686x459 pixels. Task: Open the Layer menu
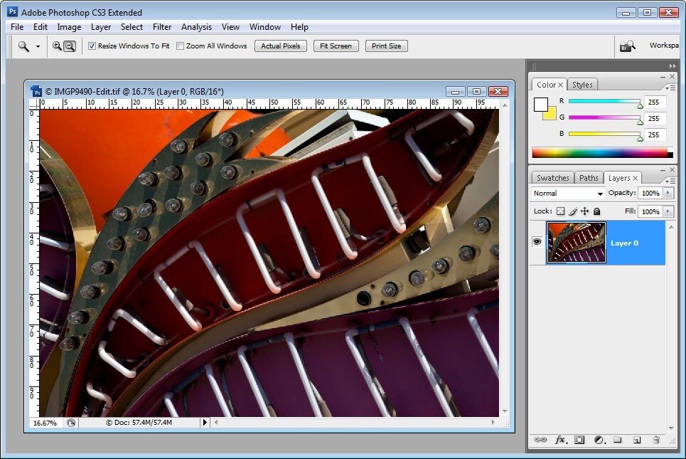(101, 27)
